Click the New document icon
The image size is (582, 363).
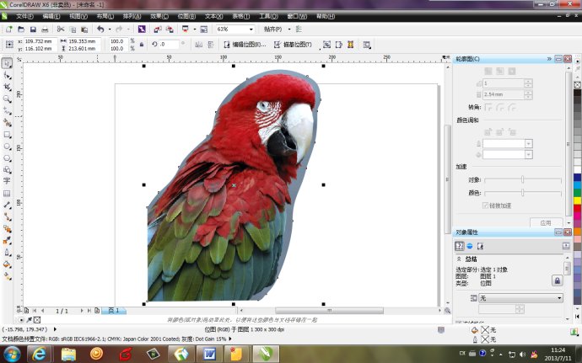pos(8,29)
